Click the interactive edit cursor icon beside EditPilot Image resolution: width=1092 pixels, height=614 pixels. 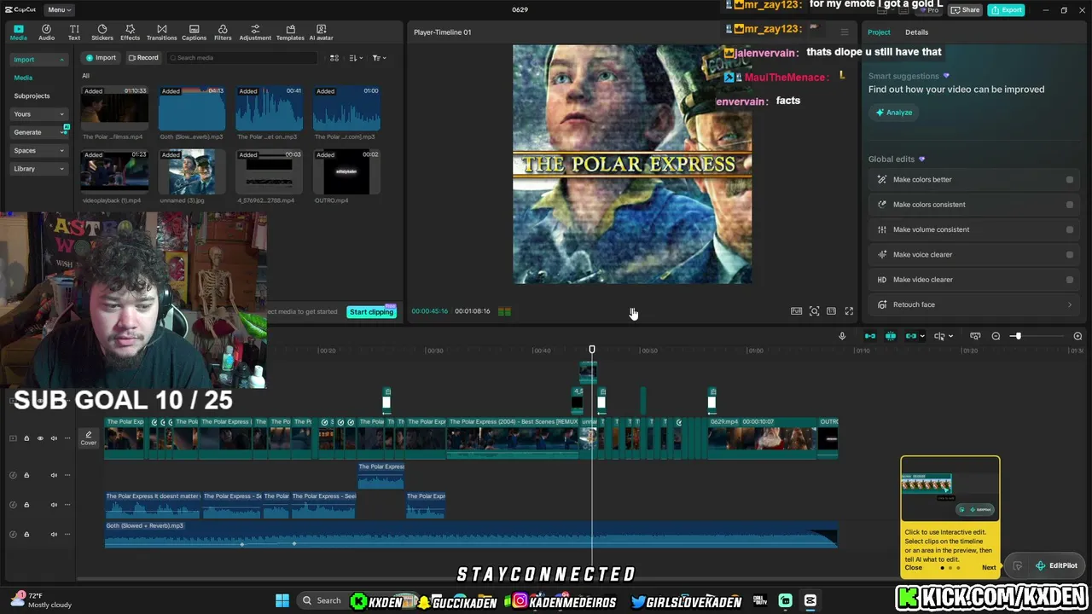coord(1018,565)
